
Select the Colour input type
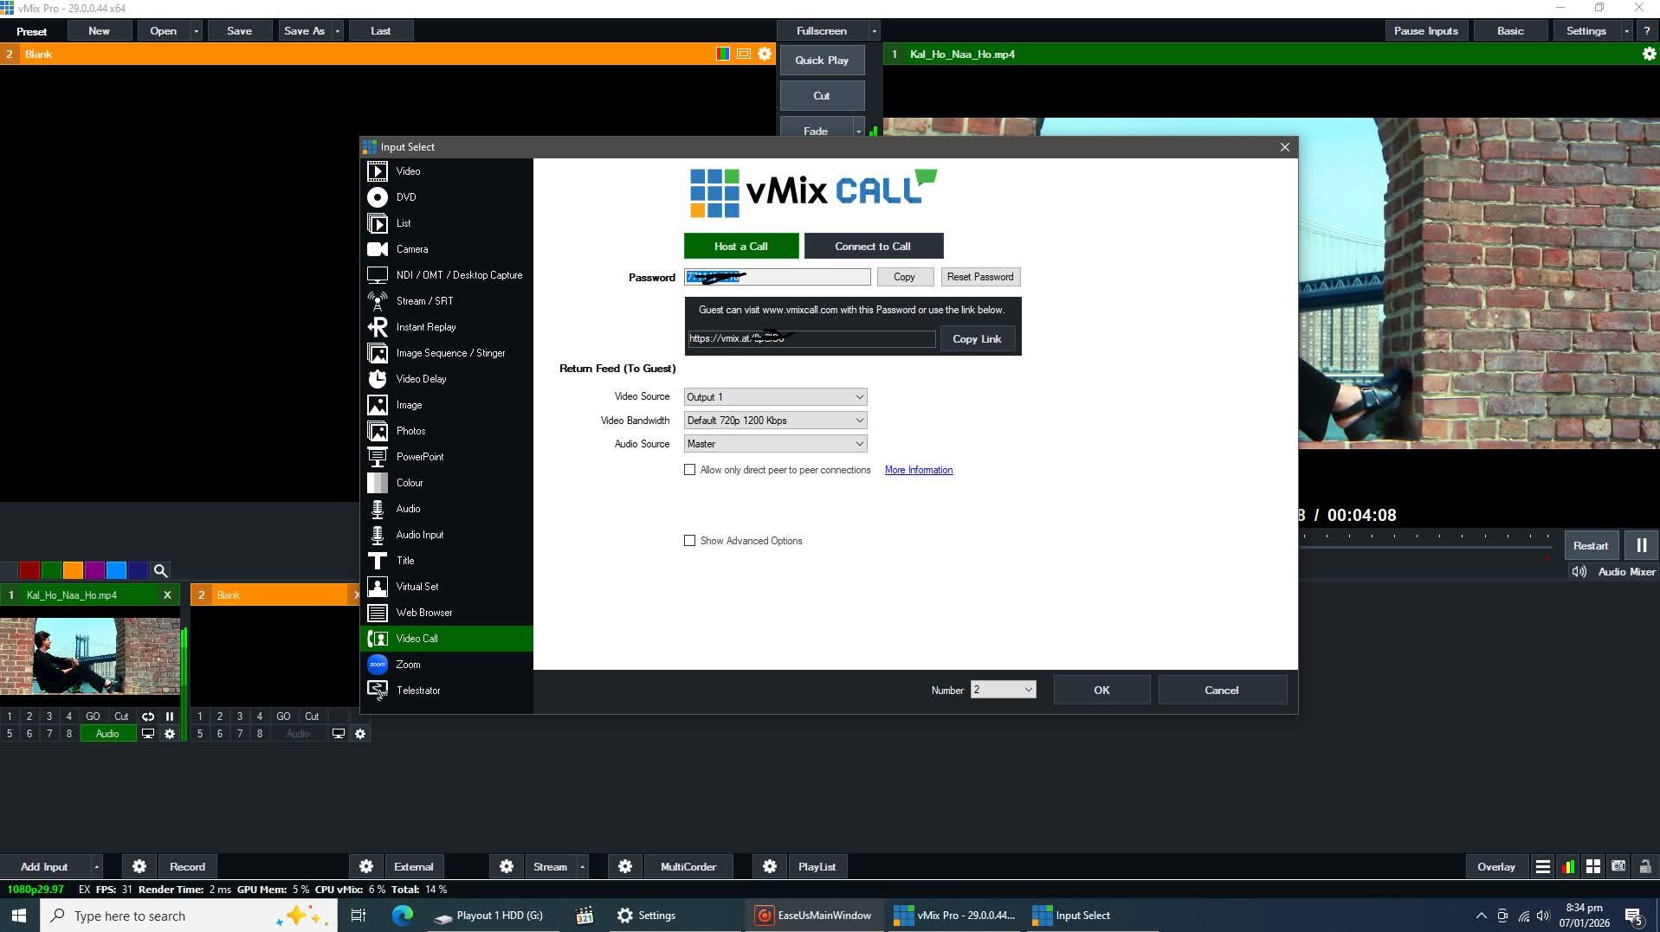446,483
